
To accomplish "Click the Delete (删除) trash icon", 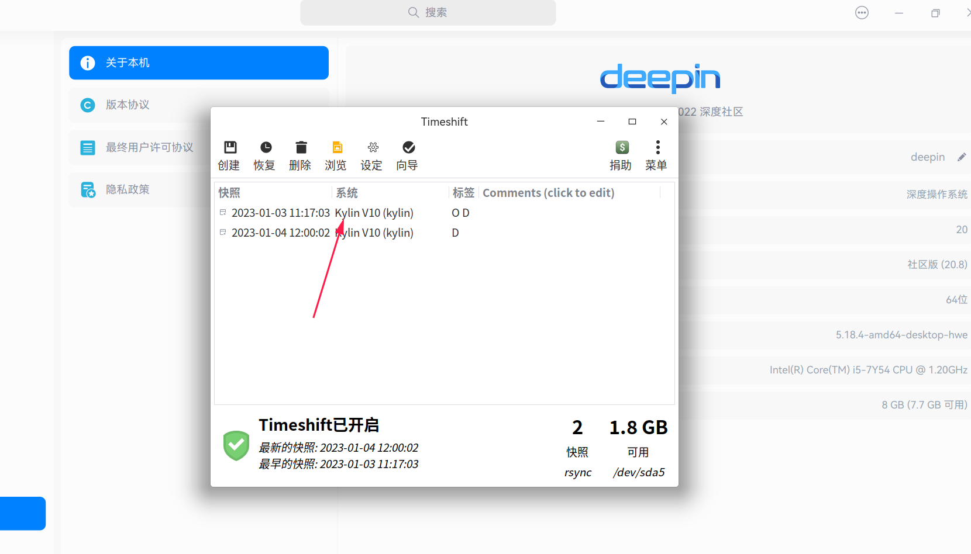I will pos(301,147).
